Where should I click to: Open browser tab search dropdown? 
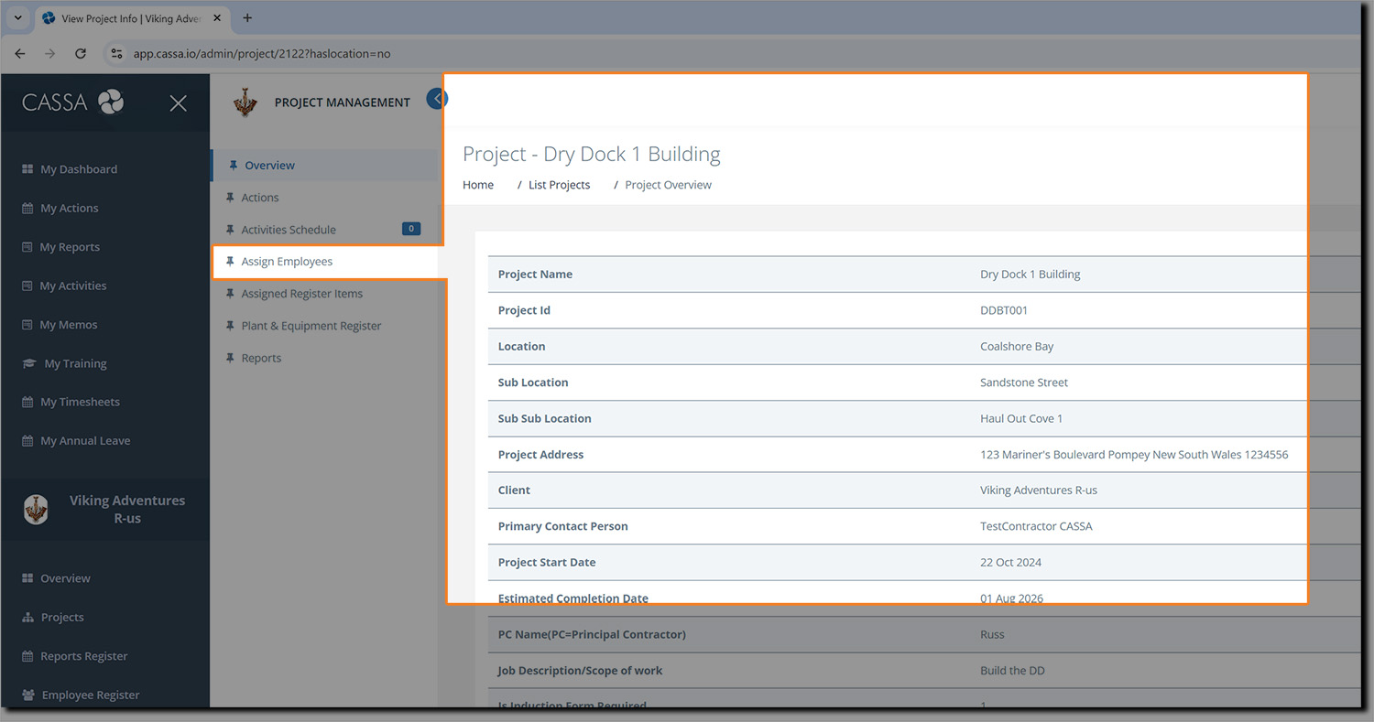click(17, 18)
